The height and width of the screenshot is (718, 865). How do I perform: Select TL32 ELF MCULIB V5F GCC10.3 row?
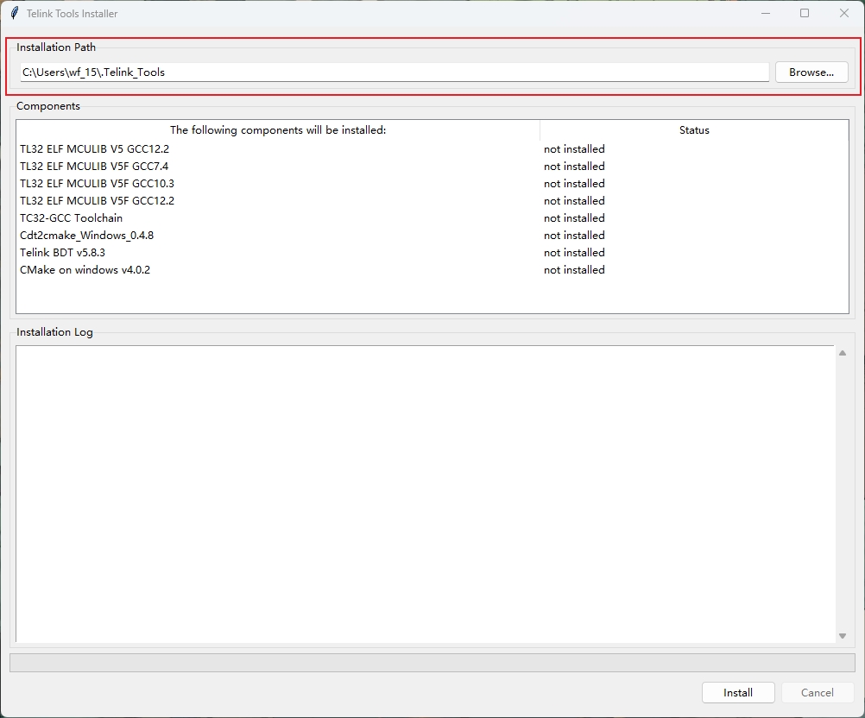click(x=97, y=184)
